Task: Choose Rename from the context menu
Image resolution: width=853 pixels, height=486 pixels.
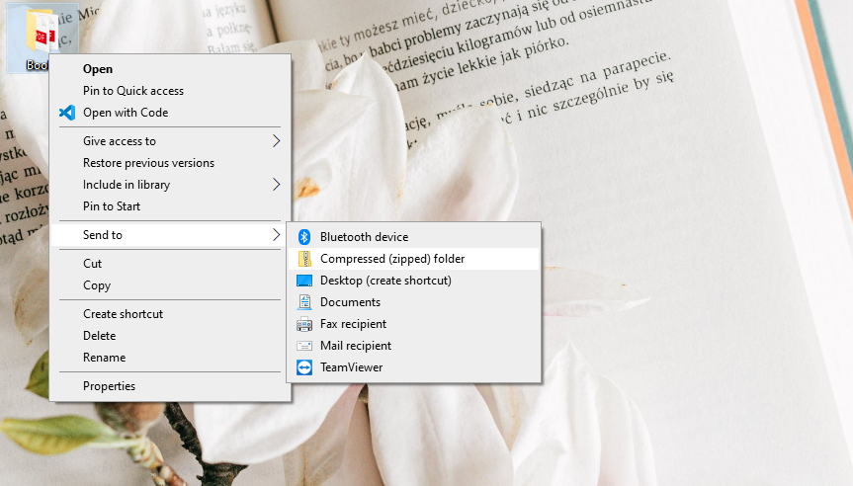Action: click(x=170, y=358)
